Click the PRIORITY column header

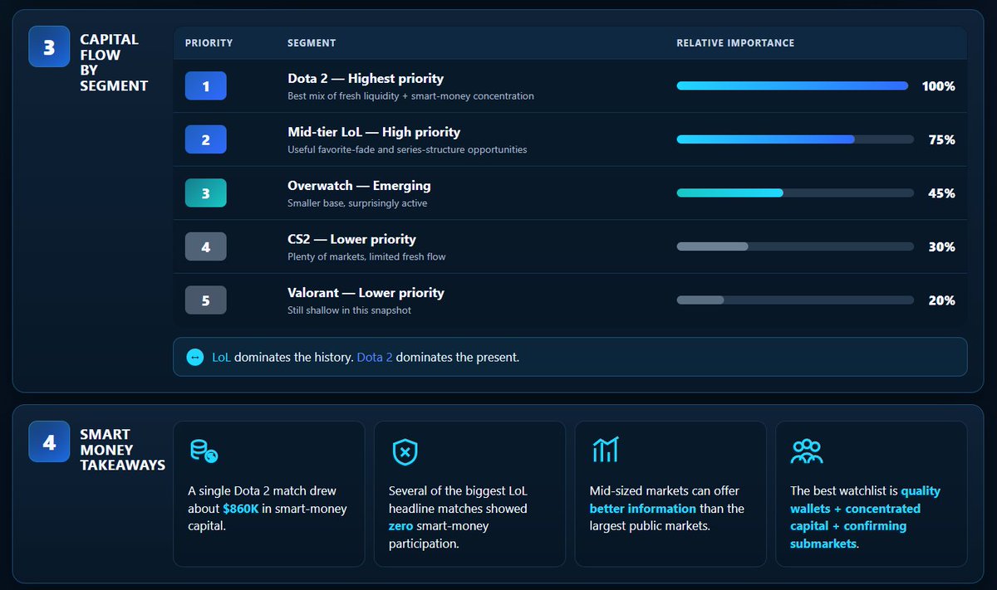[209, 43]
